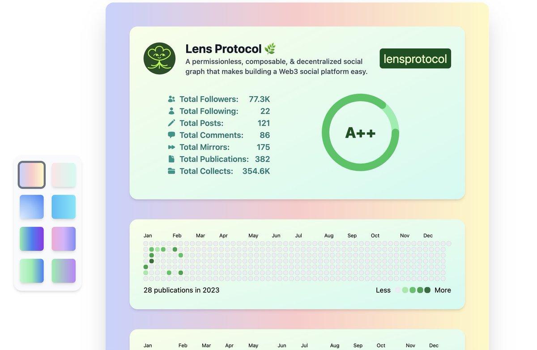Click the Total Mirrors forward icon
Image resolution: width=537 pixels, height=350 pixels.
coord(171,147)
